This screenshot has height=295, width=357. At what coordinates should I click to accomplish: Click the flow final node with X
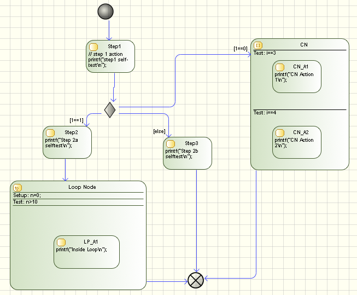[195, 281]
